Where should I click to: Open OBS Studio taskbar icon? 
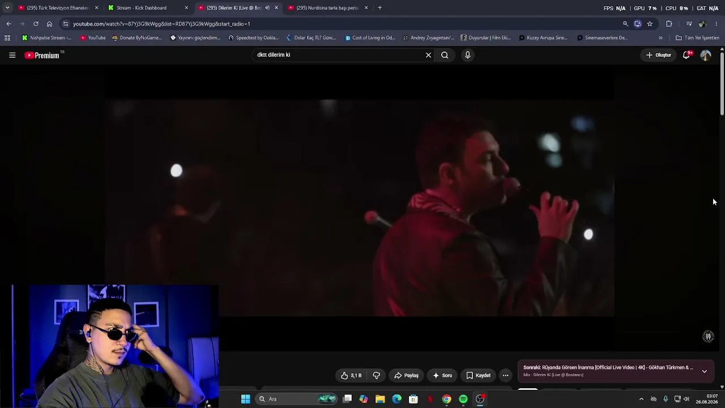pos(480,399)
